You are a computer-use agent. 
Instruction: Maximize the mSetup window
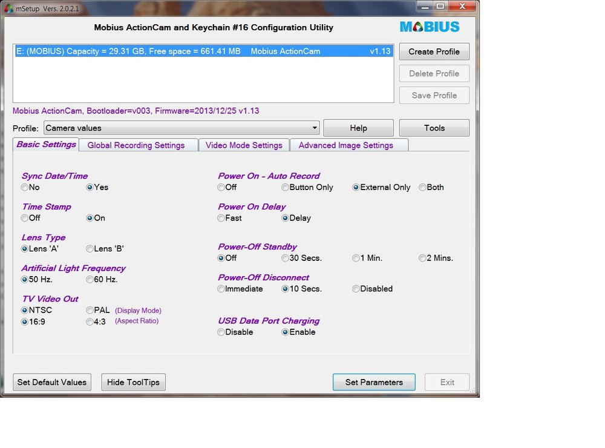[x=440, y=6]
